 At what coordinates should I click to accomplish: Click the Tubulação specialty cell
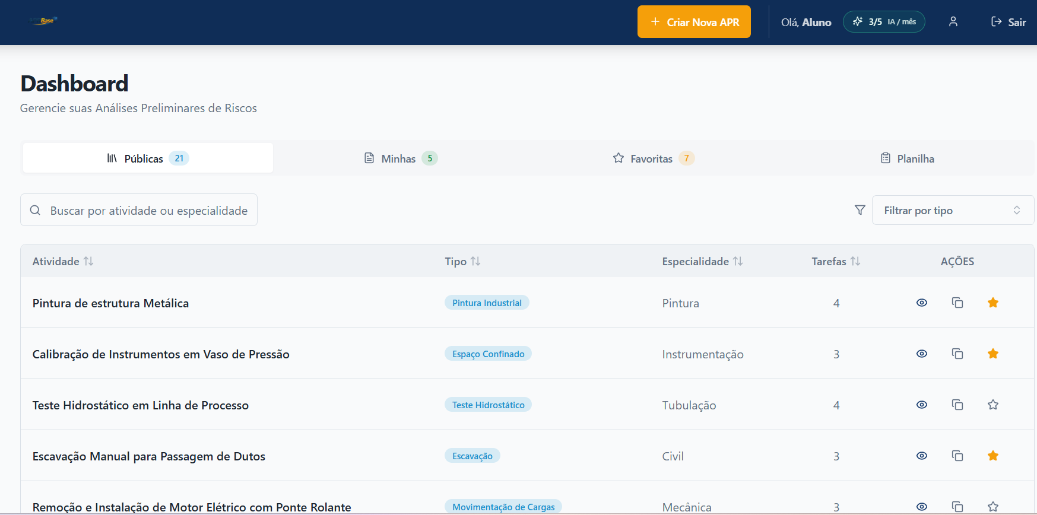tap(689, 405)
